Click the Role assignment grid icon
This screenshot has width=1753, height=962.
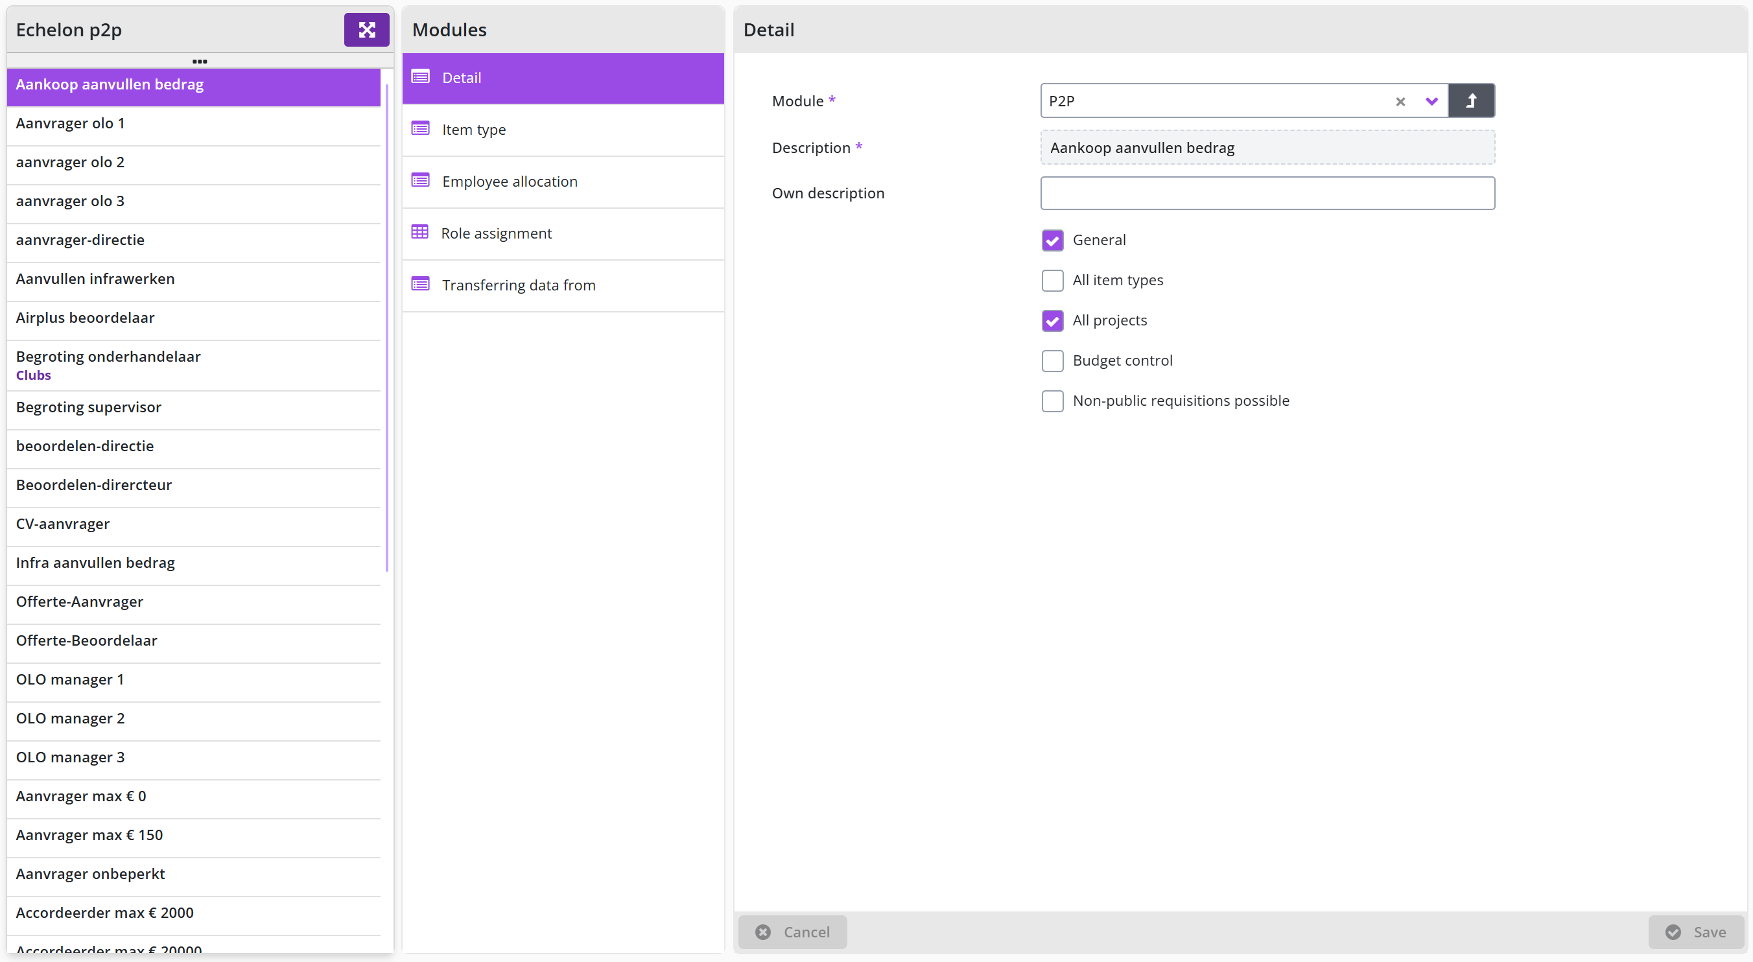pos(420,232)
